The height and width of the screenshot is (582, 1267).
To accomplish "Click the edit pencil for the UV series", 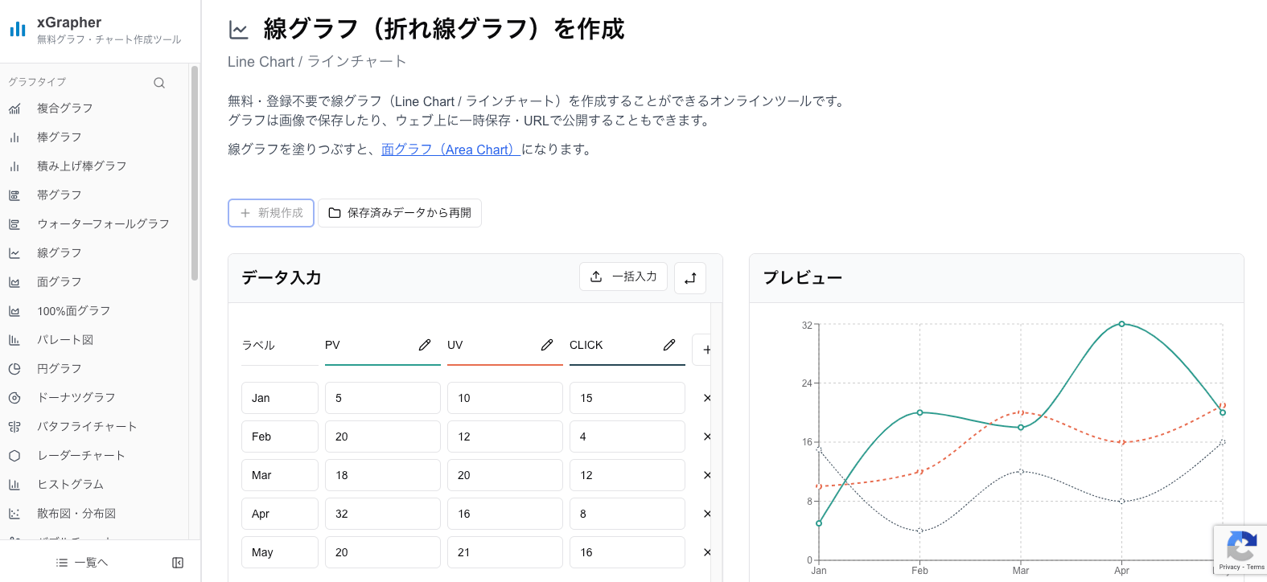I will click(x=547, y=345).
